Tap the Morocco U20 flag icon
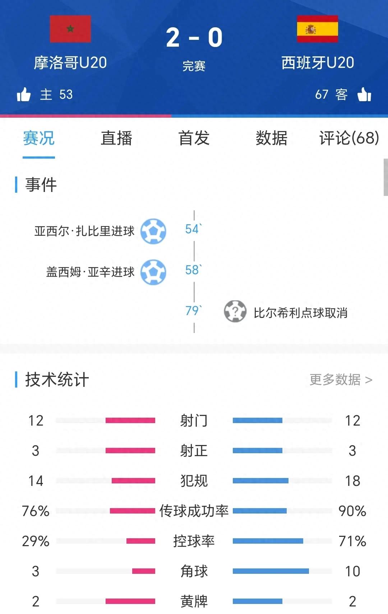 [x=70, y=29]
